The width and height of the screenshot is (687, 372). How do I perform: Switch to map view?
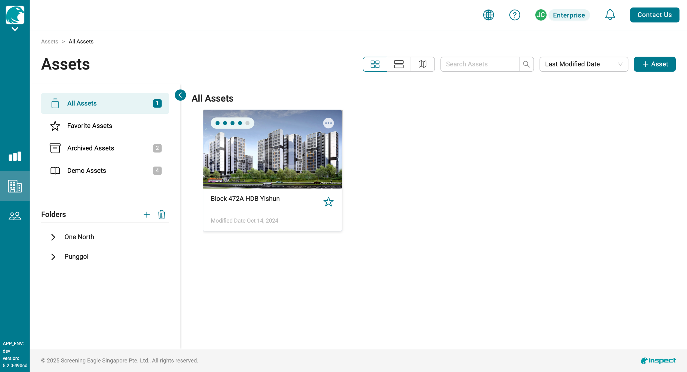coord(422,64)
